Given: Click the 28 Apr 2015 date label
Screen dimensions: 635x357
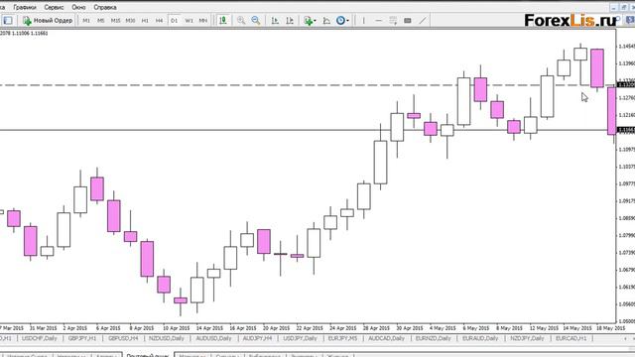Looking at the screenshot, I should click(x=376, y=328).
